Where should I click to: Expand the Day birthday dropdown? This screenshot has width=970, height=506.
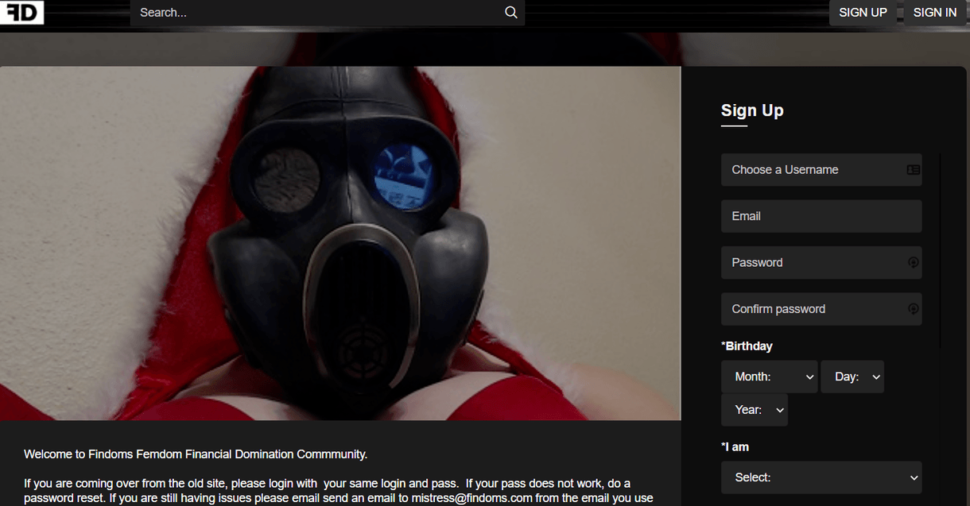pos(852,377)
